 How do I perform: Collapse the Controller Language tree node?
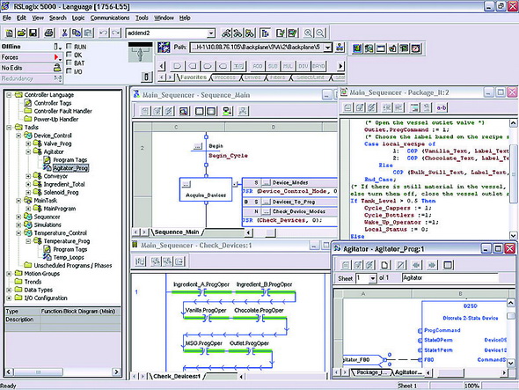10,95
